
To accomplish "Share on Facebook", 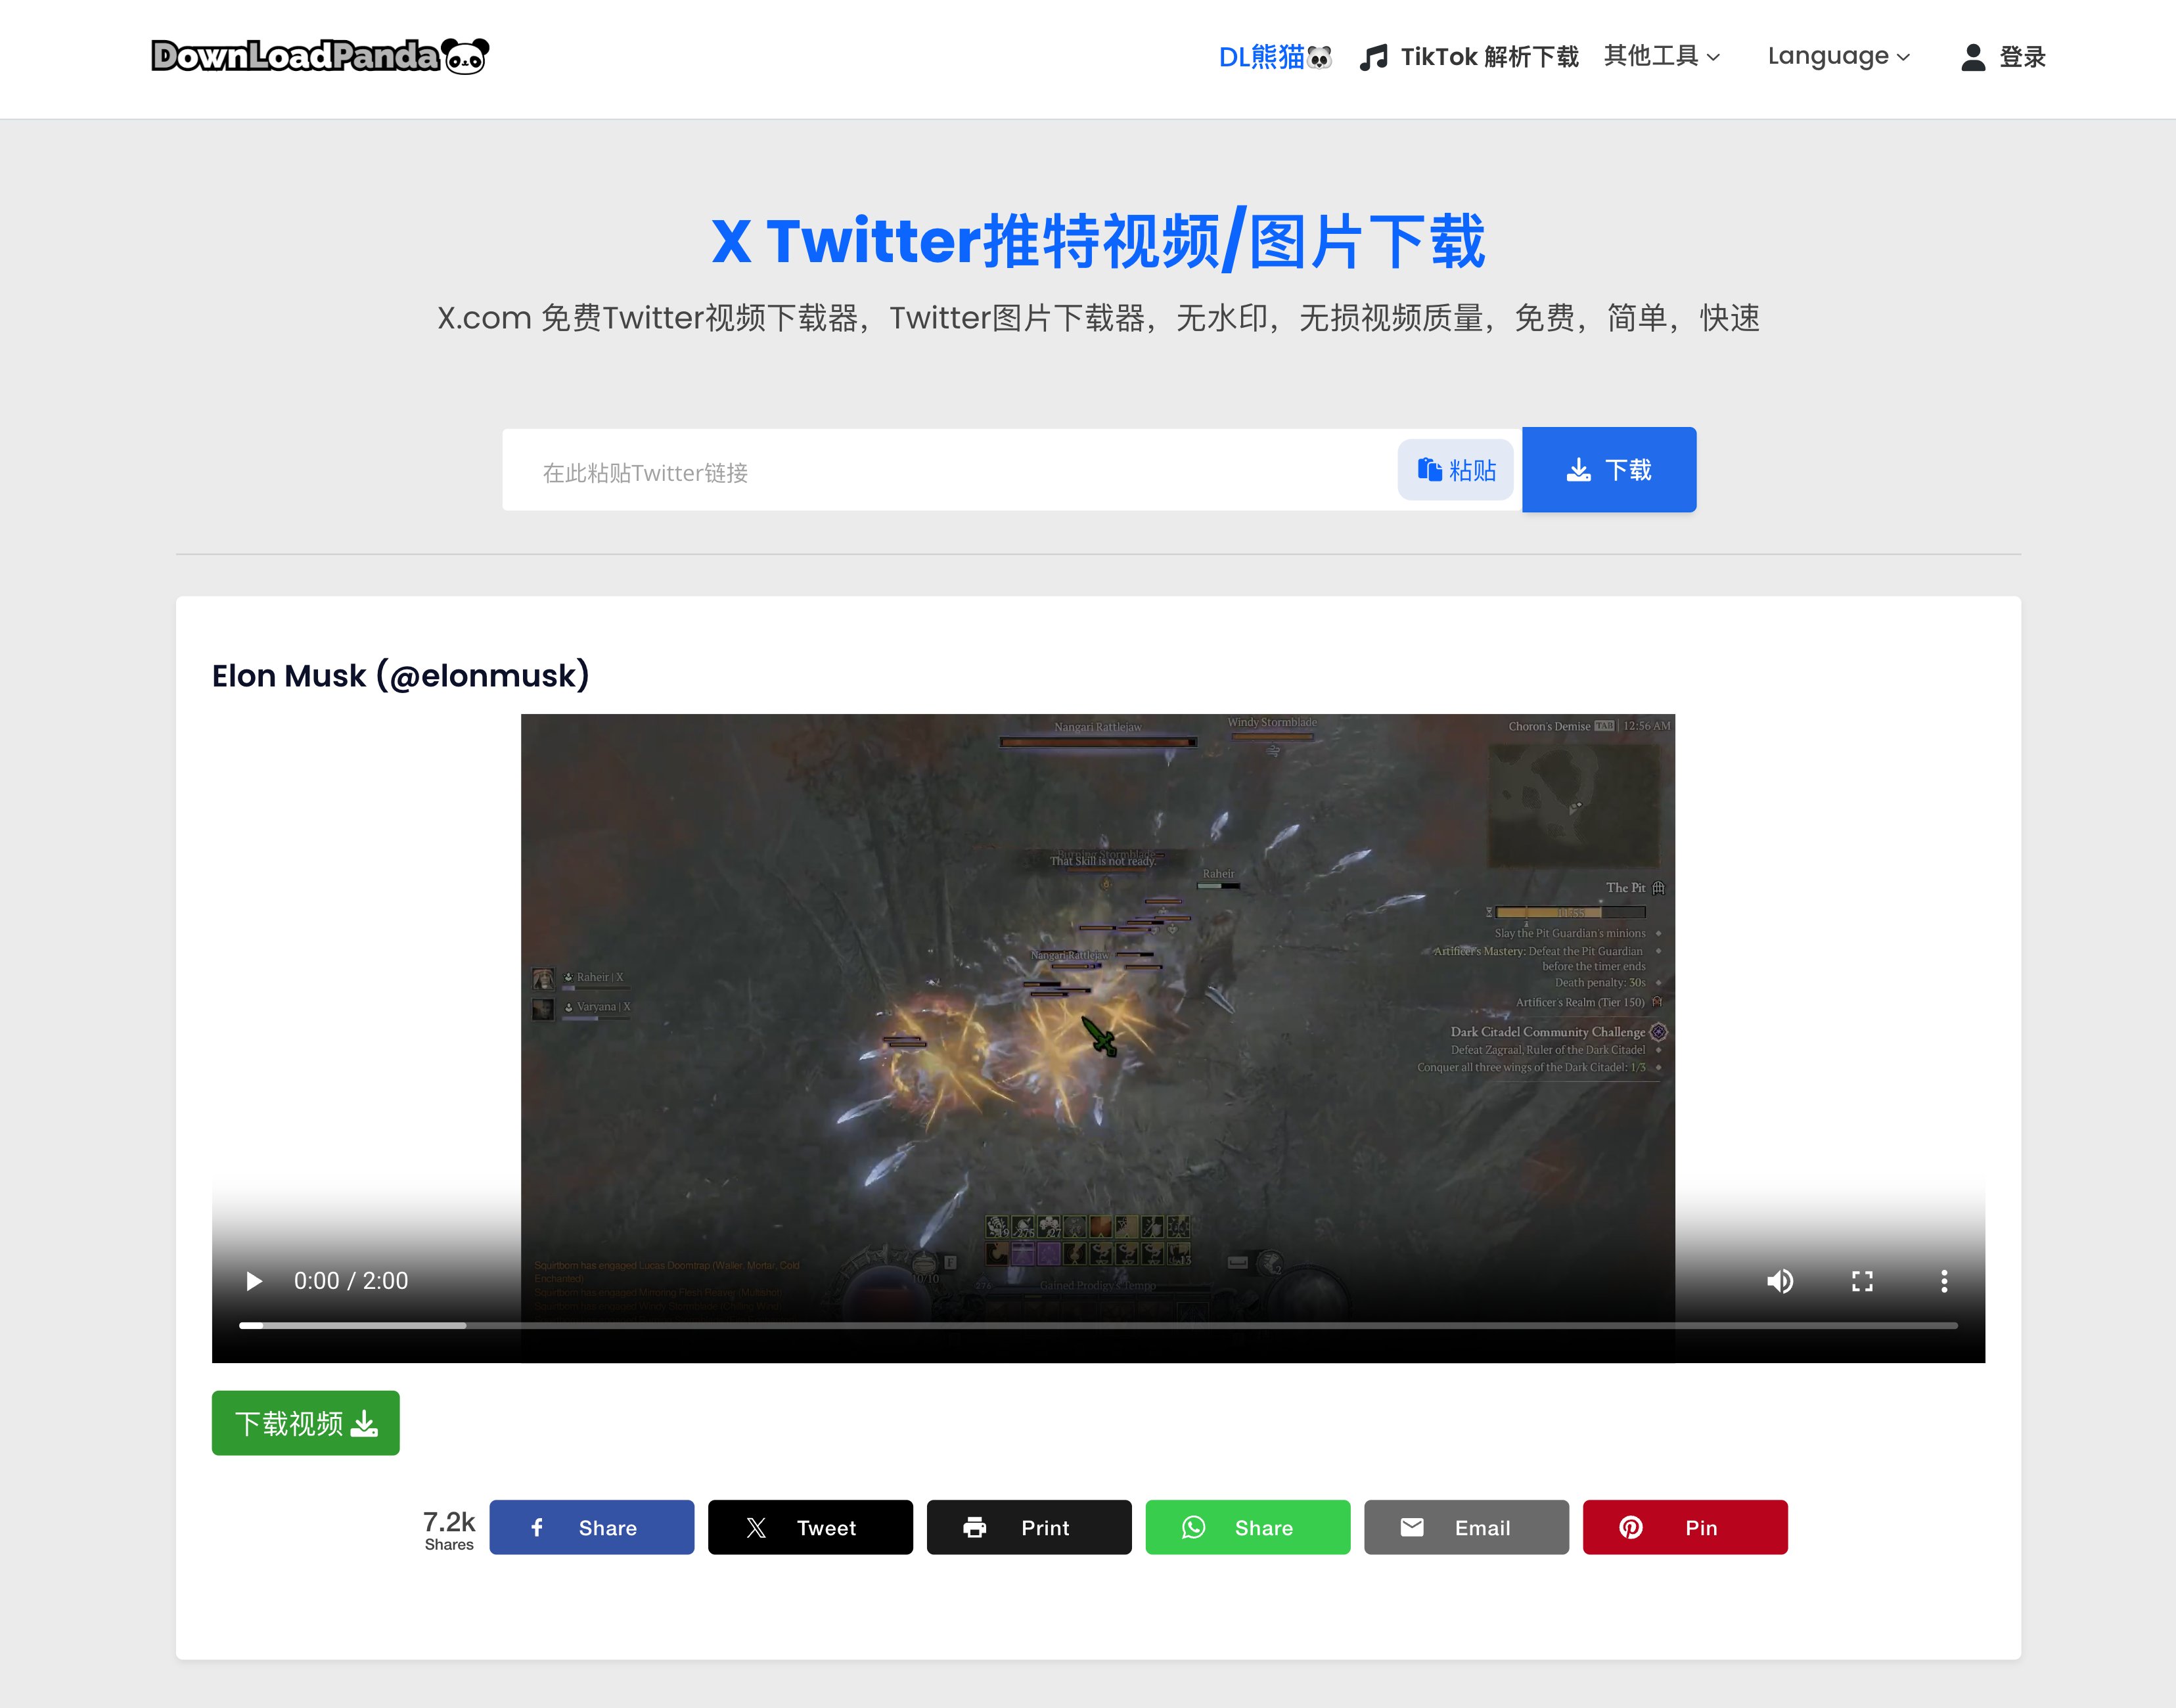I will click(592, 1528).
